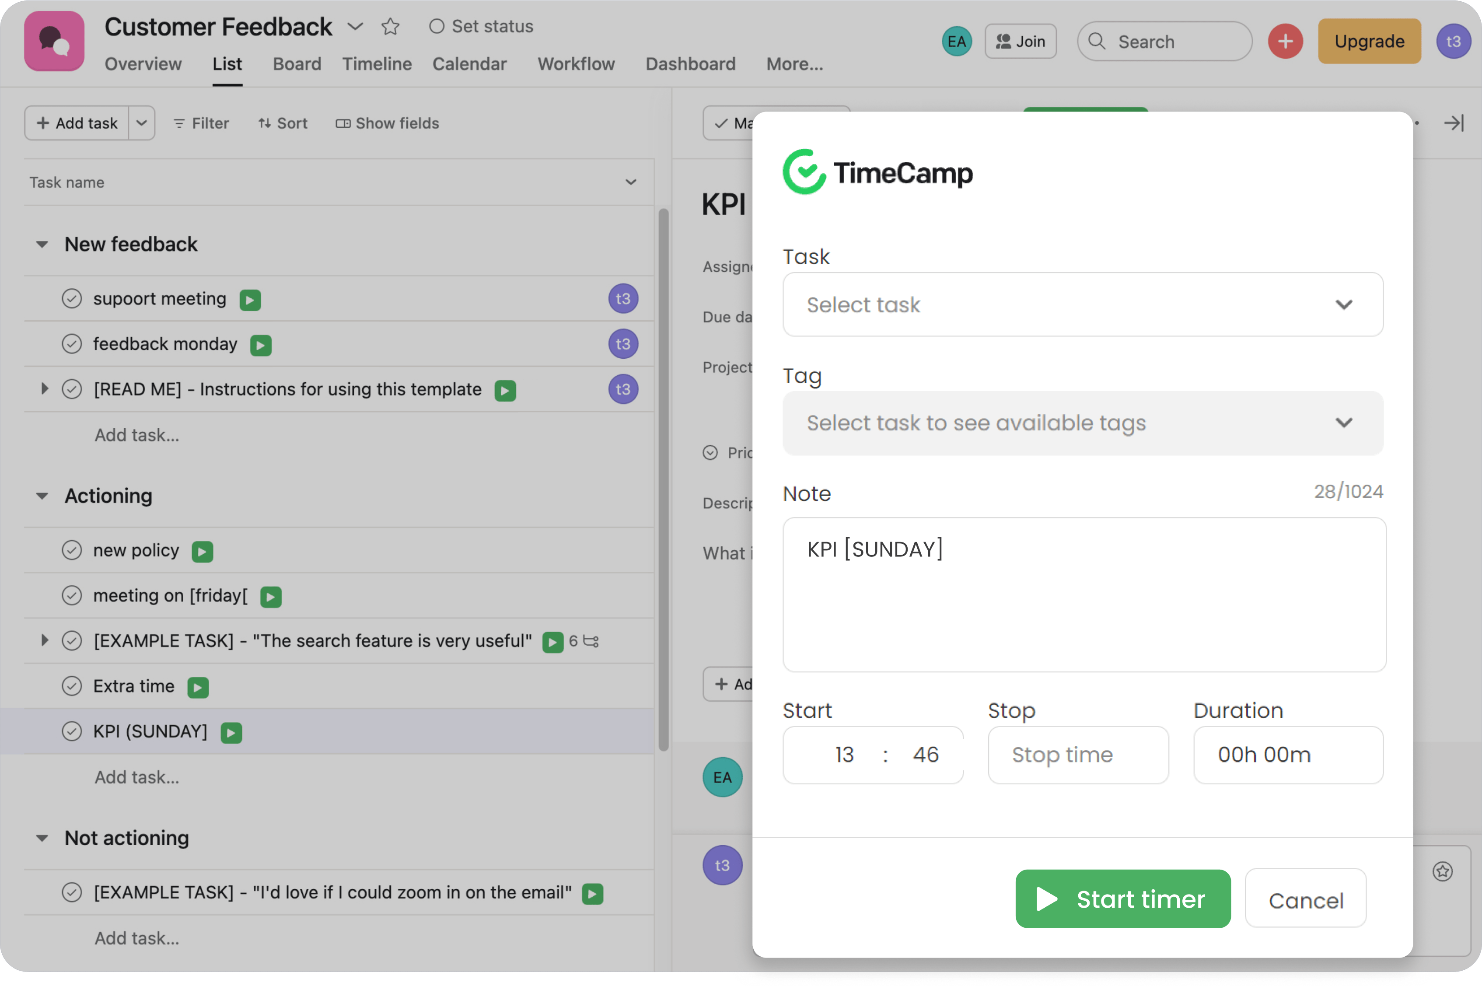Viewport: 1482px width, 986px height.
Task: Mark supoort meeting task complete
Action: [x=72, y=299]
